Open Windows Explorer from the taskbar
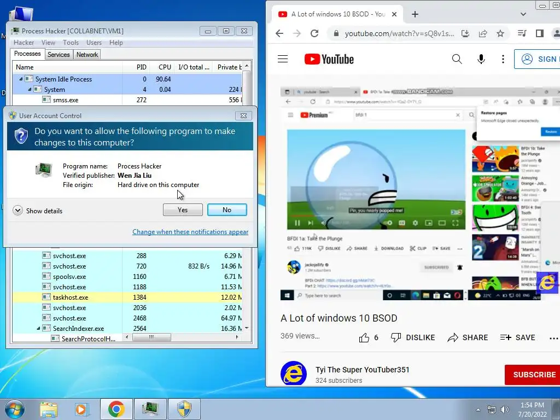560x420 pixels. 49,409
